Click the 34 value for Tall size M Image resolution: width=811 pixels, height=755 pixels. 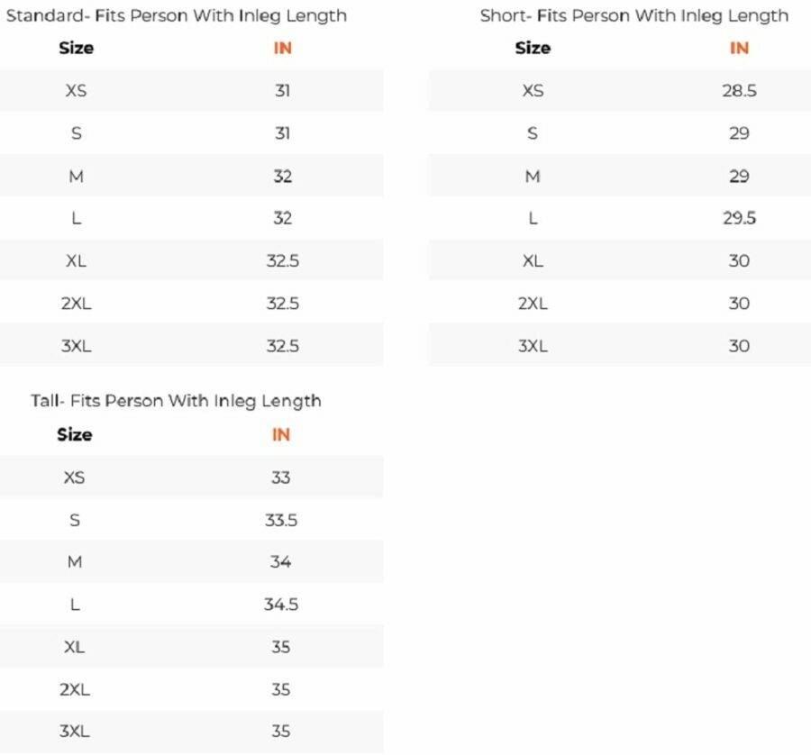point(281,562)
